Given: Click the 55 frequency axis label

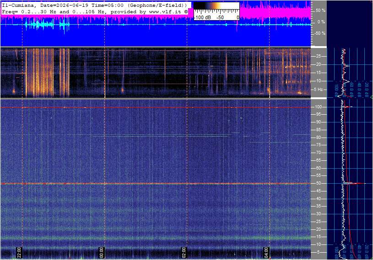Looking at the screenshot, I should pyautogui.click(x=318, y=176).
